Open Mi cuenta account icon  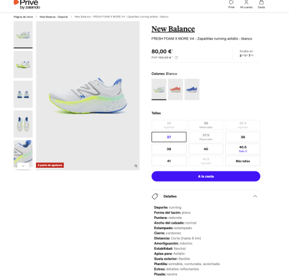point(246,2)
